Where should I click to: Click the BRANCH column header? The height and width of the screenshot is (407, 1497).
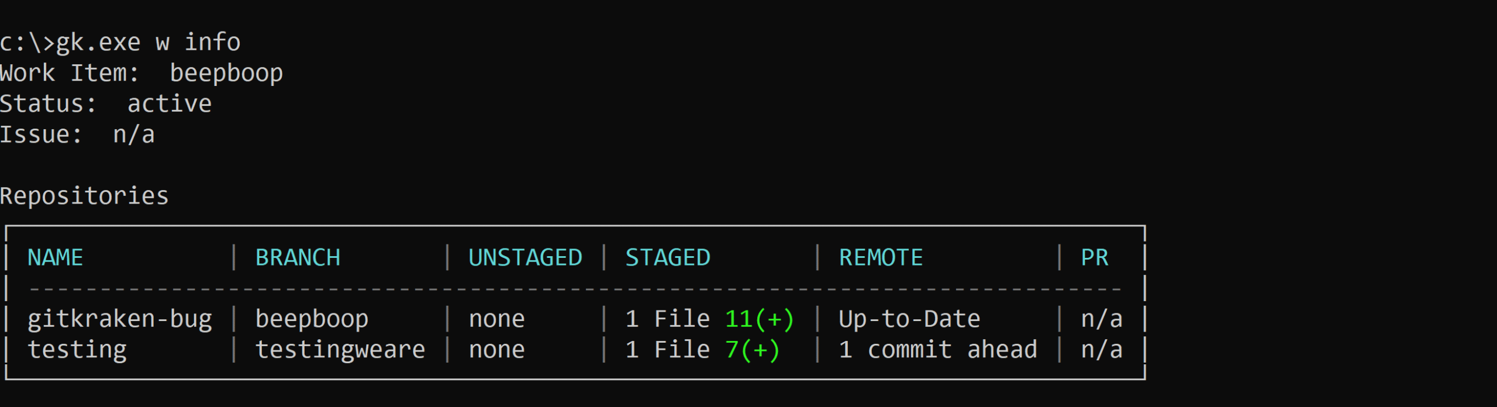(x=298, y=258)
